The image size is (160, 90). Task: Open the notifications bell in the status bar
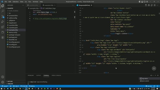tap(157, 86)
